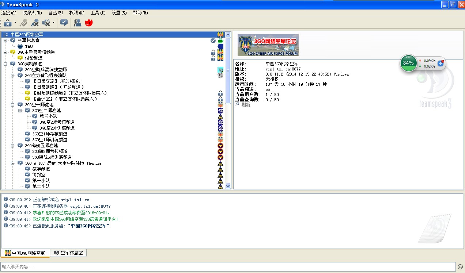Click the yellow channel bubble beside 【会议室】
Viewport: 465px width, 273px height.
27,99
